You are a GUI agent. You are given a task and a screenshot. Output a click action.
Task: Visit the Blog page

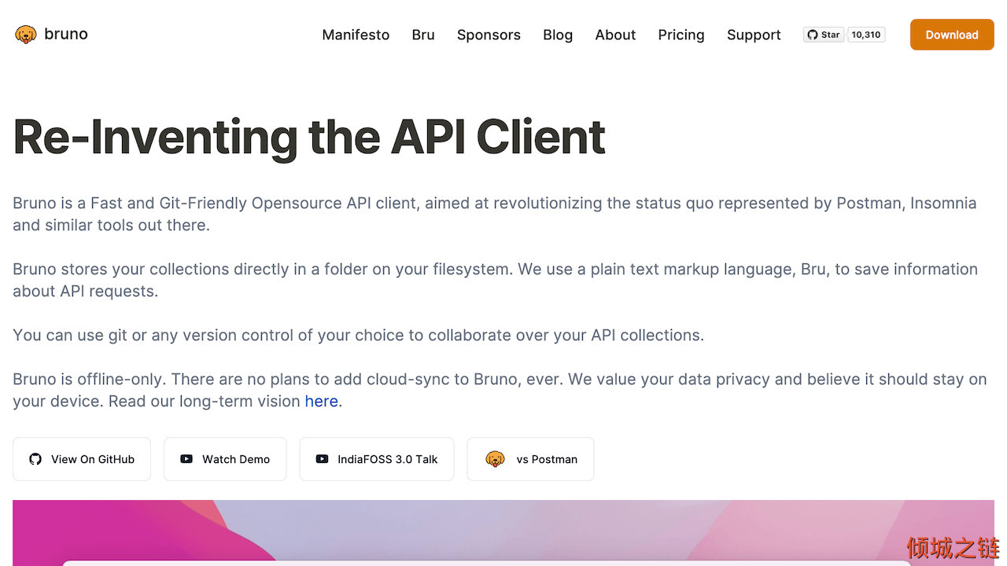(x=558, y=35)
